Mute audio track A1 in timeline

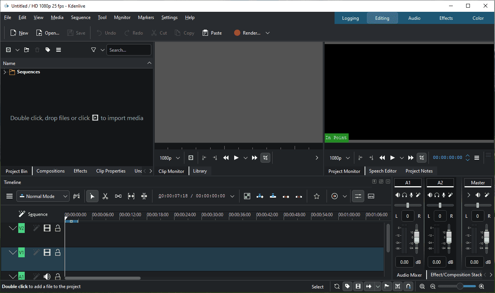tap(47, 277)
